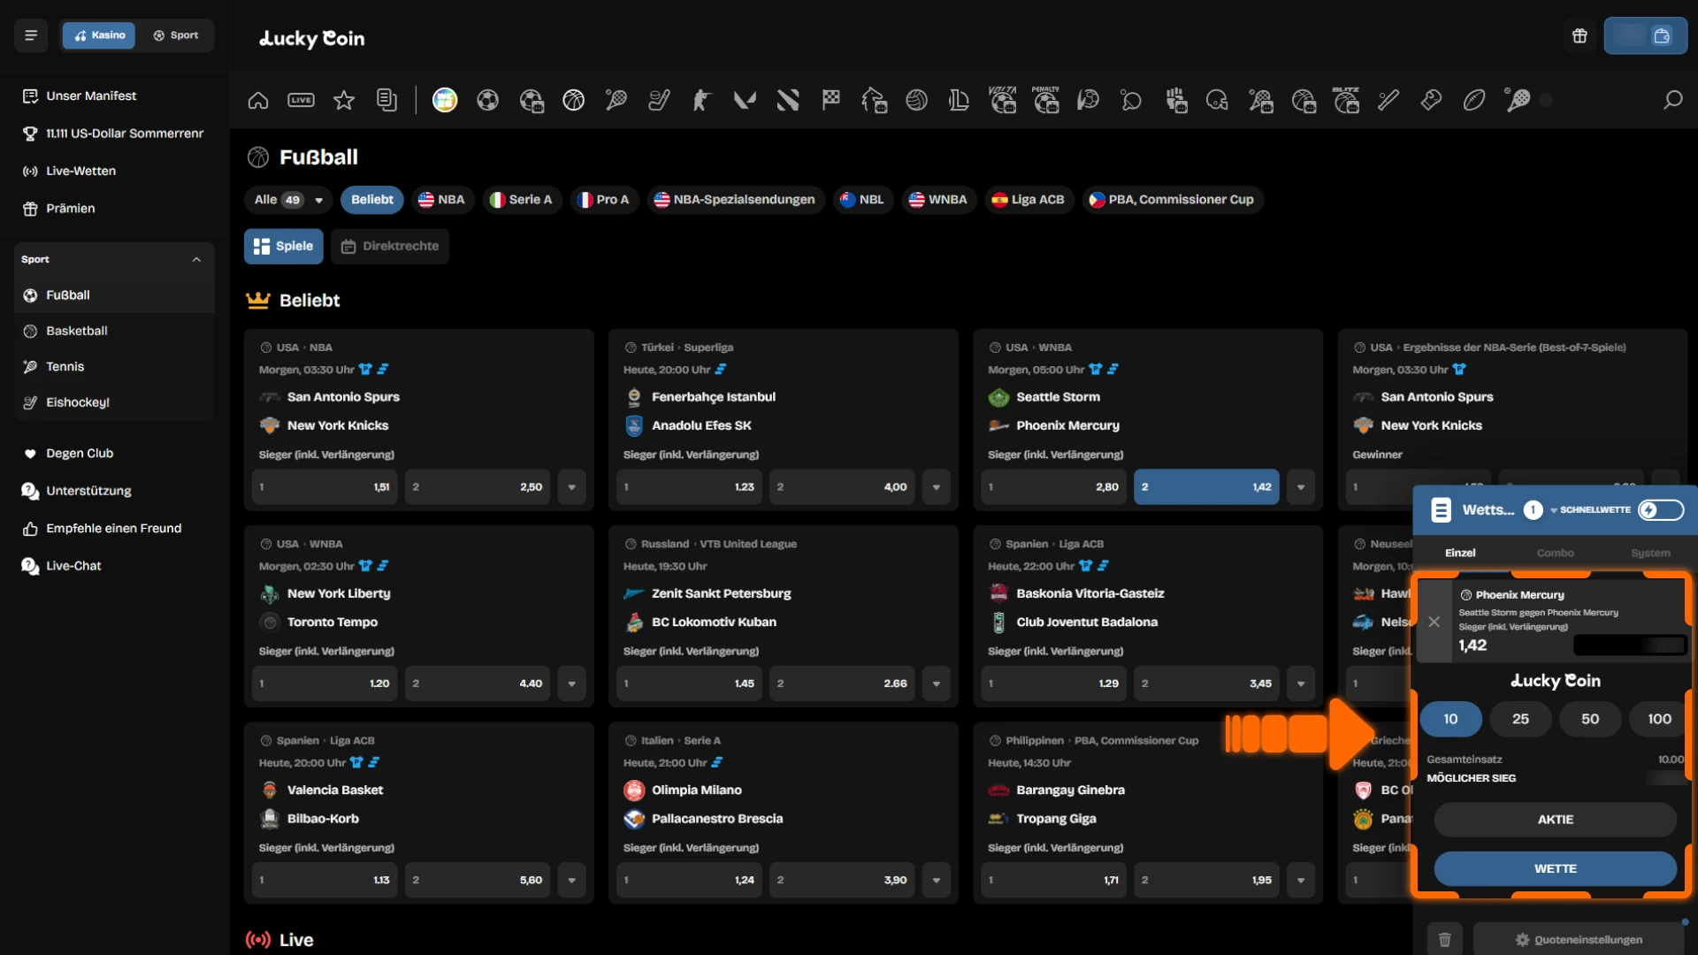This screenshot has height=955, width=1698.
Task: Click the search magnifier icon
Action: pos(1672,100)
